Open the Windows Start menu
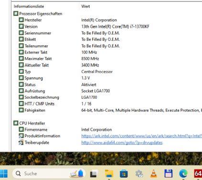Image resolution: width=202 pixels, height=180 pixels. pyautogui.click(x=3, y=173)
